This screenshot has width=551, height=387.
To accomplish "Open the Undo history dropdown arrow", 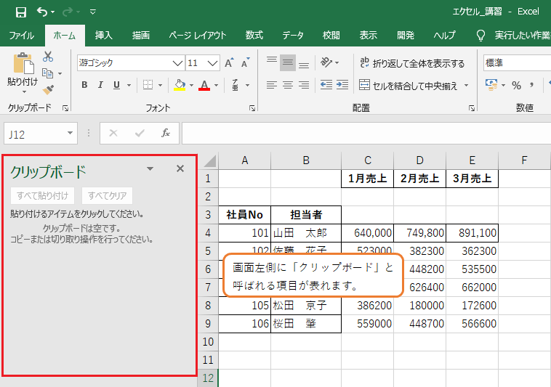I will pyautogui.click(x=53, y=12).
